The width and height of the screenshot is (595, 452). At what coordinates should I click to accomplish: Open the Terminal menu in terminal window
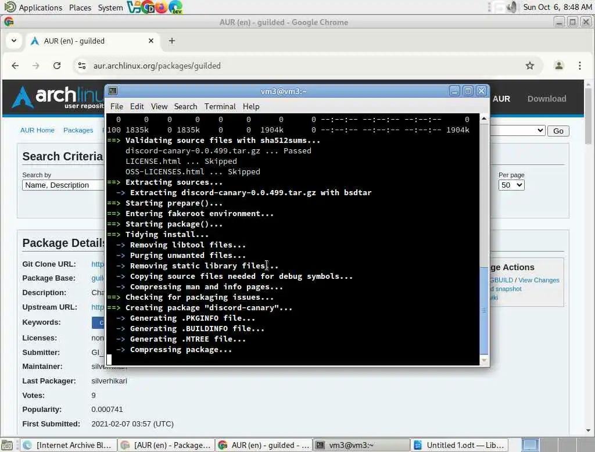(x=220, y=107)
